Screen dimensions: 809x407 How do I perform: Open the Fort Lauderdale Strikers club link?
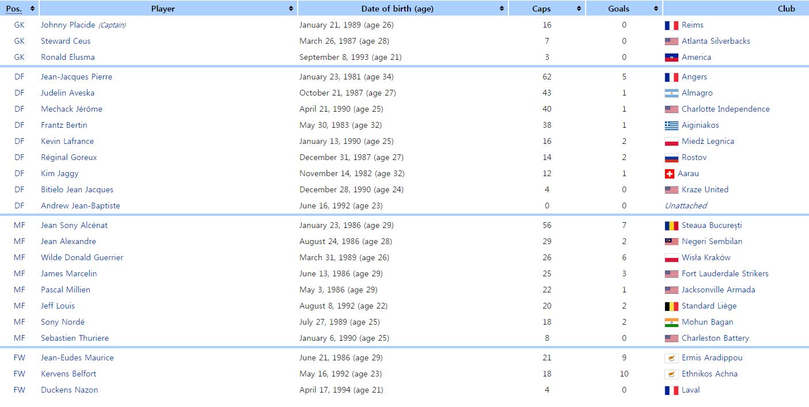tap(724, 274)
